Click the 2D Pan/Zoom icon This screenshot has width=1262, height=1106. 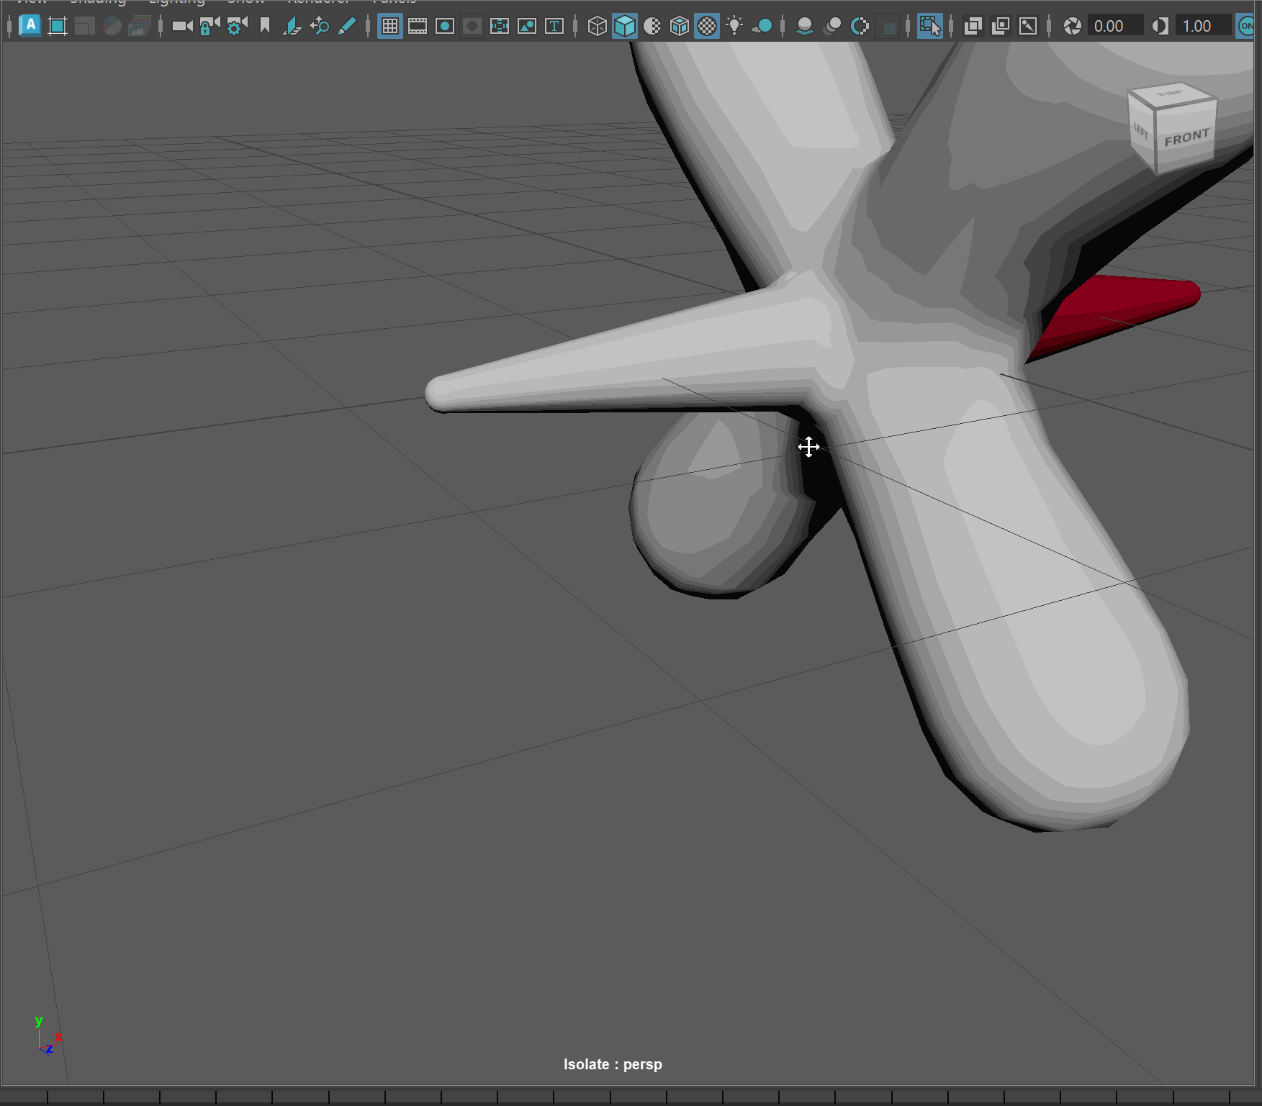pos(320,26)
